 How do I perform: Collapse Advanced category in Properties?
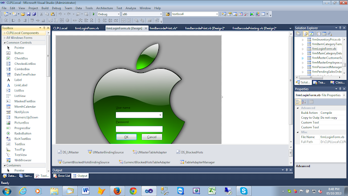pos(298,108)
